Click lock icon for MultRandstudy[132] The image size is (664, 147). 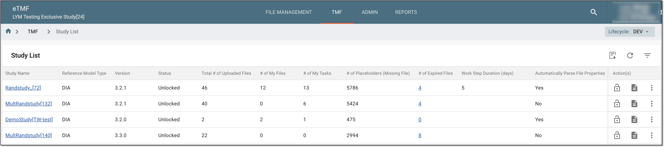tap(617, 104)
